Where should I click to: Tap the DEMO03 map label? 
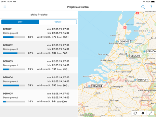(x=124, y=42)
